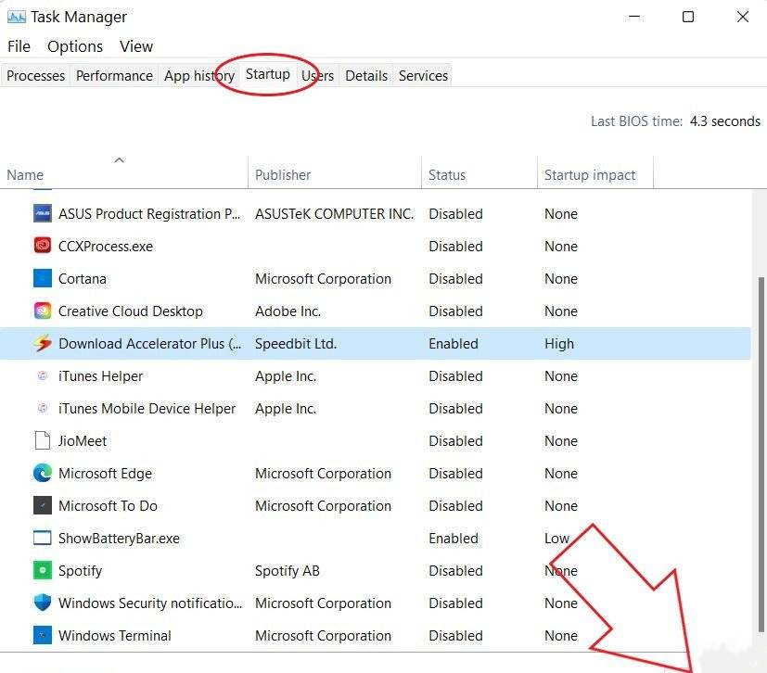The image size is (767, 673).
Task: Click the Spotify app icon
Action: click(43, 571)
